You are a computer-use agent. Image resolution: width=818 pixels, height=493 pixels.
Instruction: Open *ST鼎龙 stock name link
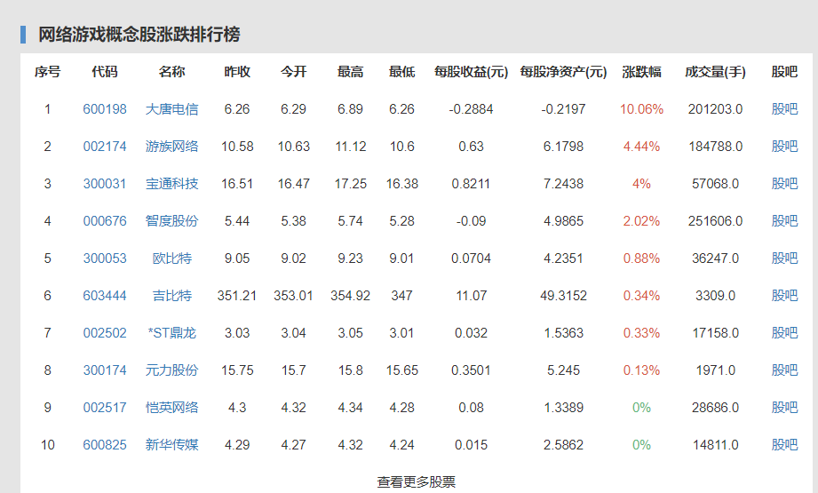(x=171, y=333)
